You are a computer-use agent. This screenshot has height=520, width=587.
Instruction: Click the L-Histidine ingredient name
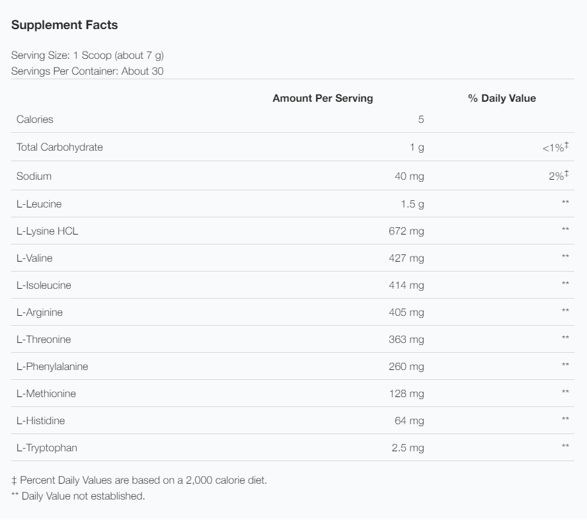tap(40, 421)
